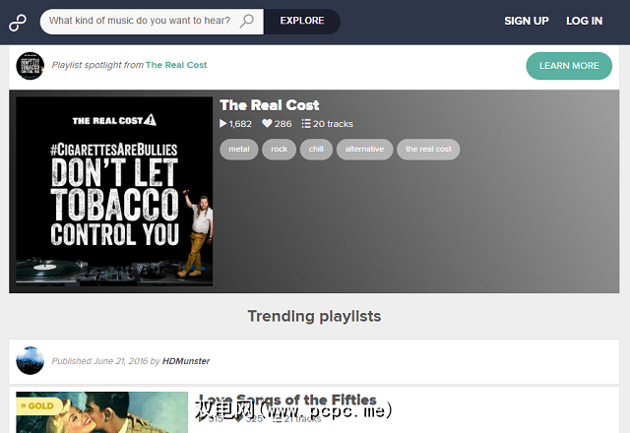Click the magnifying glass search icon
This screenshot has width=630, height=433.
pos(246,21)
